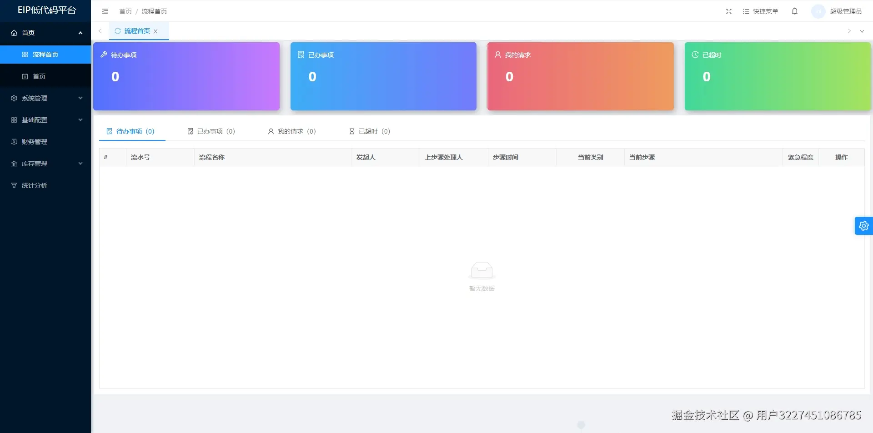The width and height of the screenshot is (873, 433).
Task: Open notifications bell icon
Action: [x=795, y=11]
